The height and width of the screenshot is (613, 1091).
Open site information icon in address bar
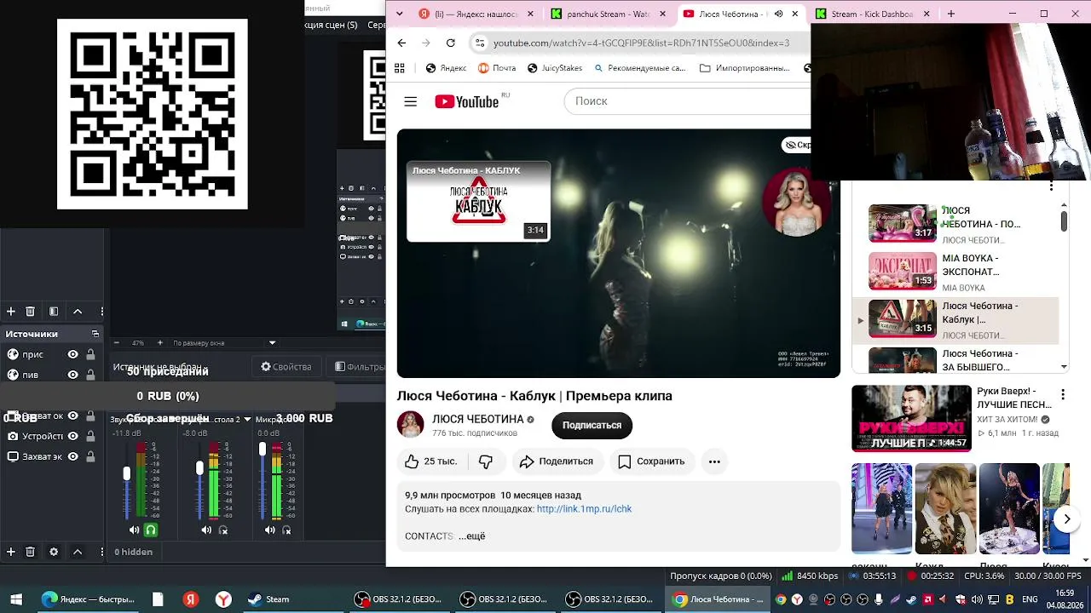coord(480,43)
